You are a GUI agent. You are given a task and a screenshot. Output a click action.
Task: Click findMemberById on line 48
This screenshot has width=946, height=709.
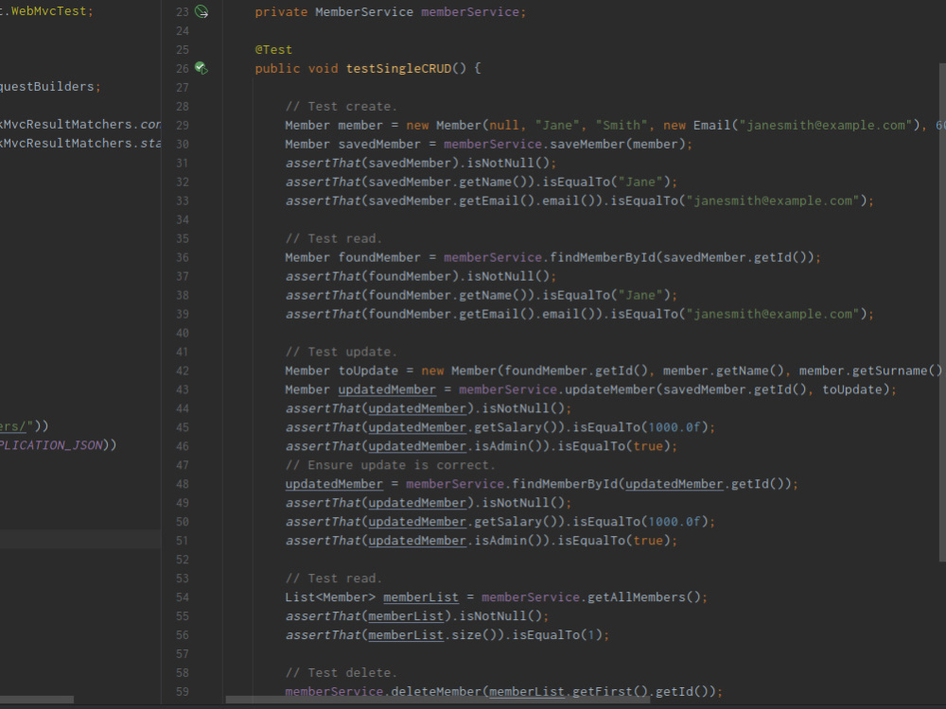565,484
